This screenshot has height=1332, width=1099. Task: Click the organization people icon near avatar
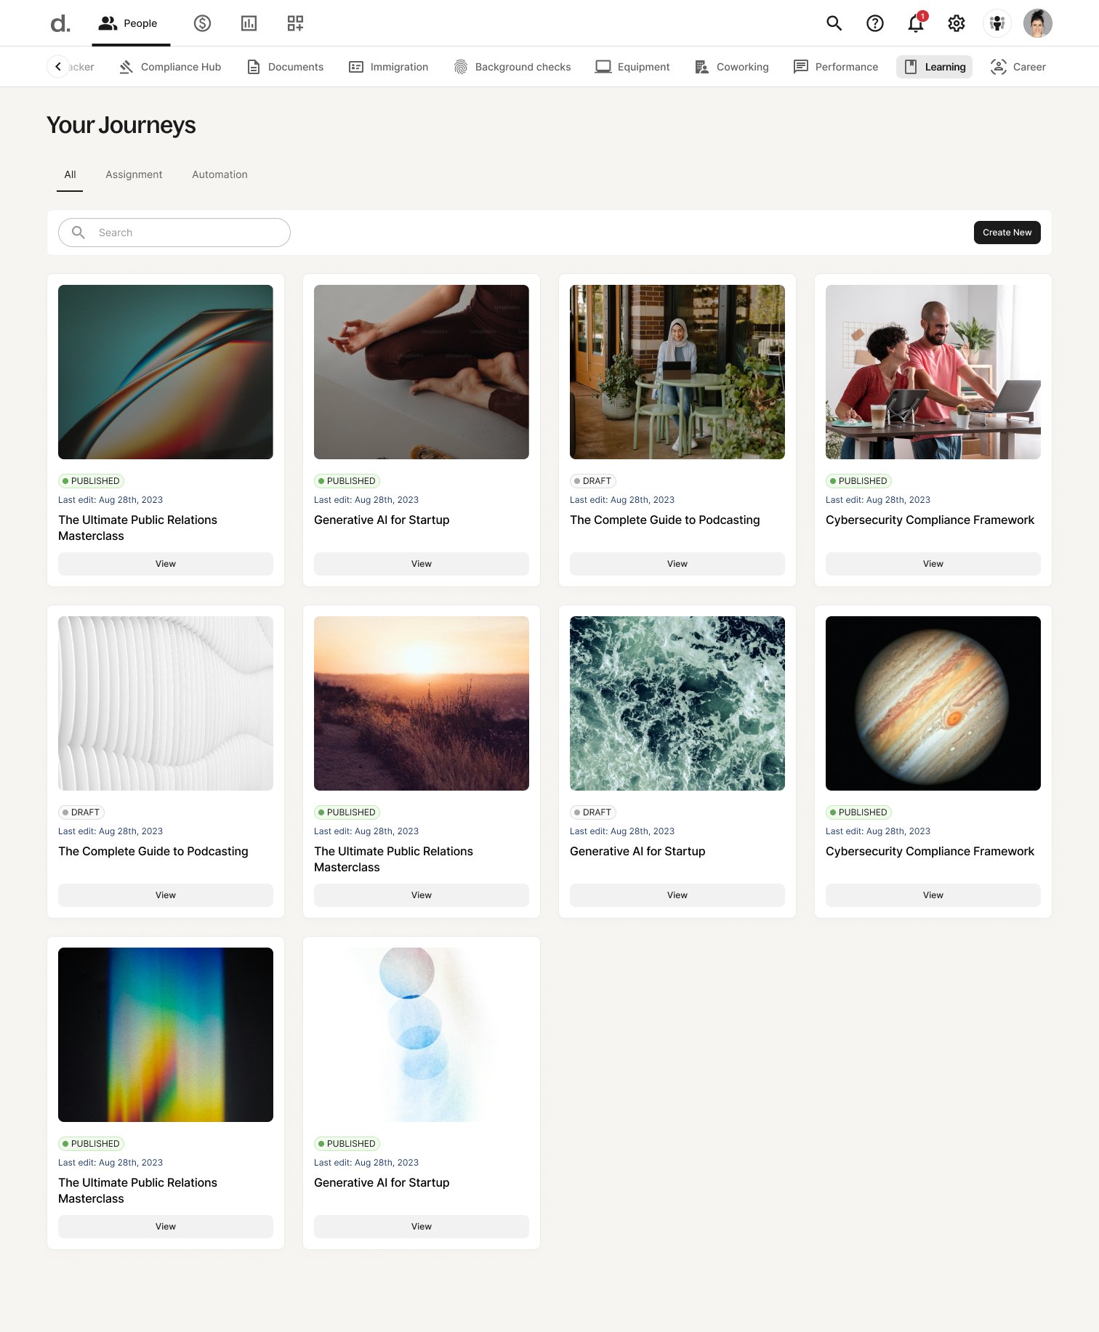point(997,23)
